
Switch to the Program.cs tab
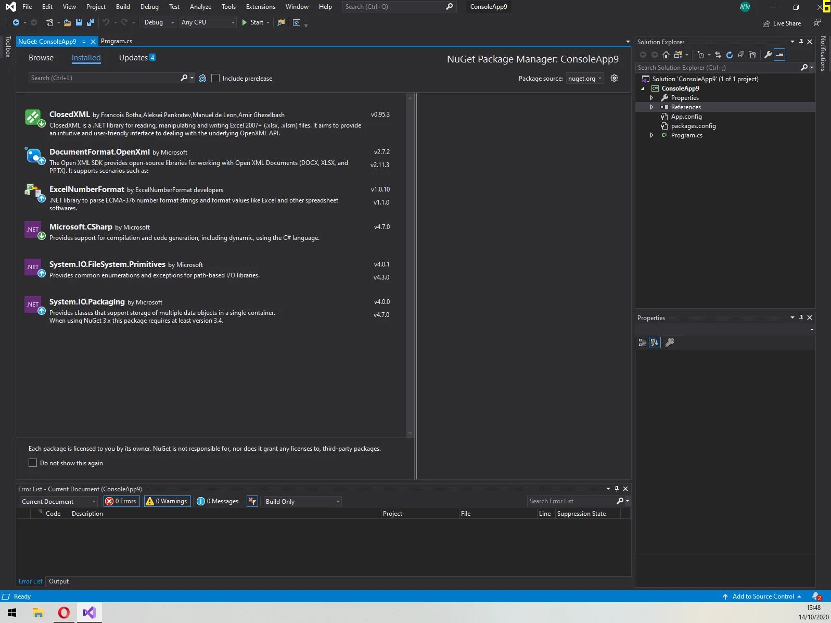117,41
